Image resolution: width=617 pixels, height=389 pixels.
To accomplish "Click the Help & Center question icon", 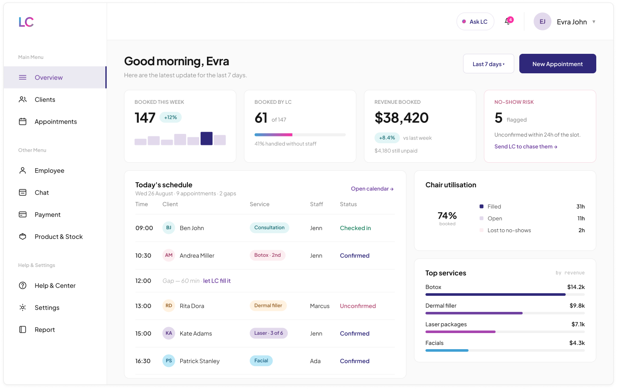I will 23,286.
